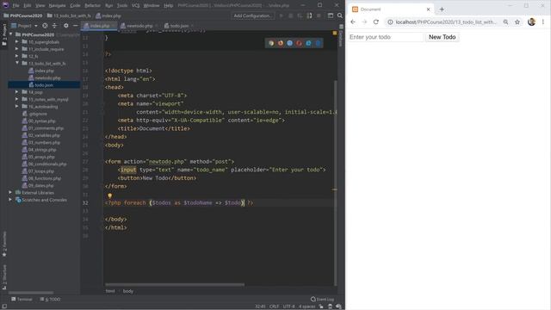The image size is (551, 310).
Task: Click the highlighted listen-for-debug icon in toolbar
Action: [x=309, y=15]
